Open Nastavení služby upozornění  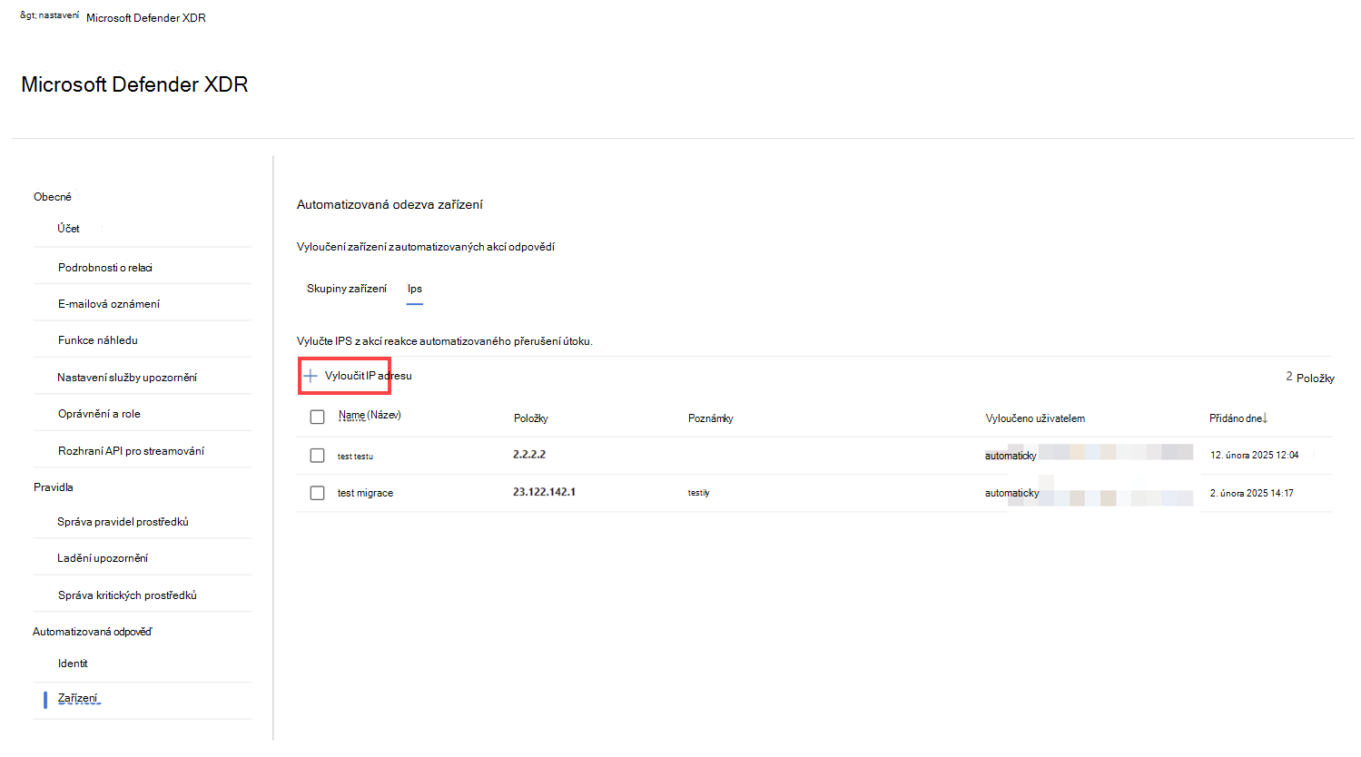pos(127,378)
